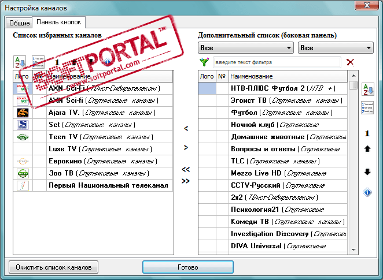
Task: Move all channels right with >> button
Action: [x=186, y=181]
